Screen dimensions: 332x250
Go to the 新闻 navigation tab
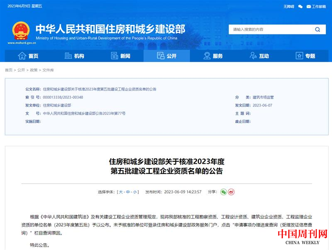(x=120, y=56)
